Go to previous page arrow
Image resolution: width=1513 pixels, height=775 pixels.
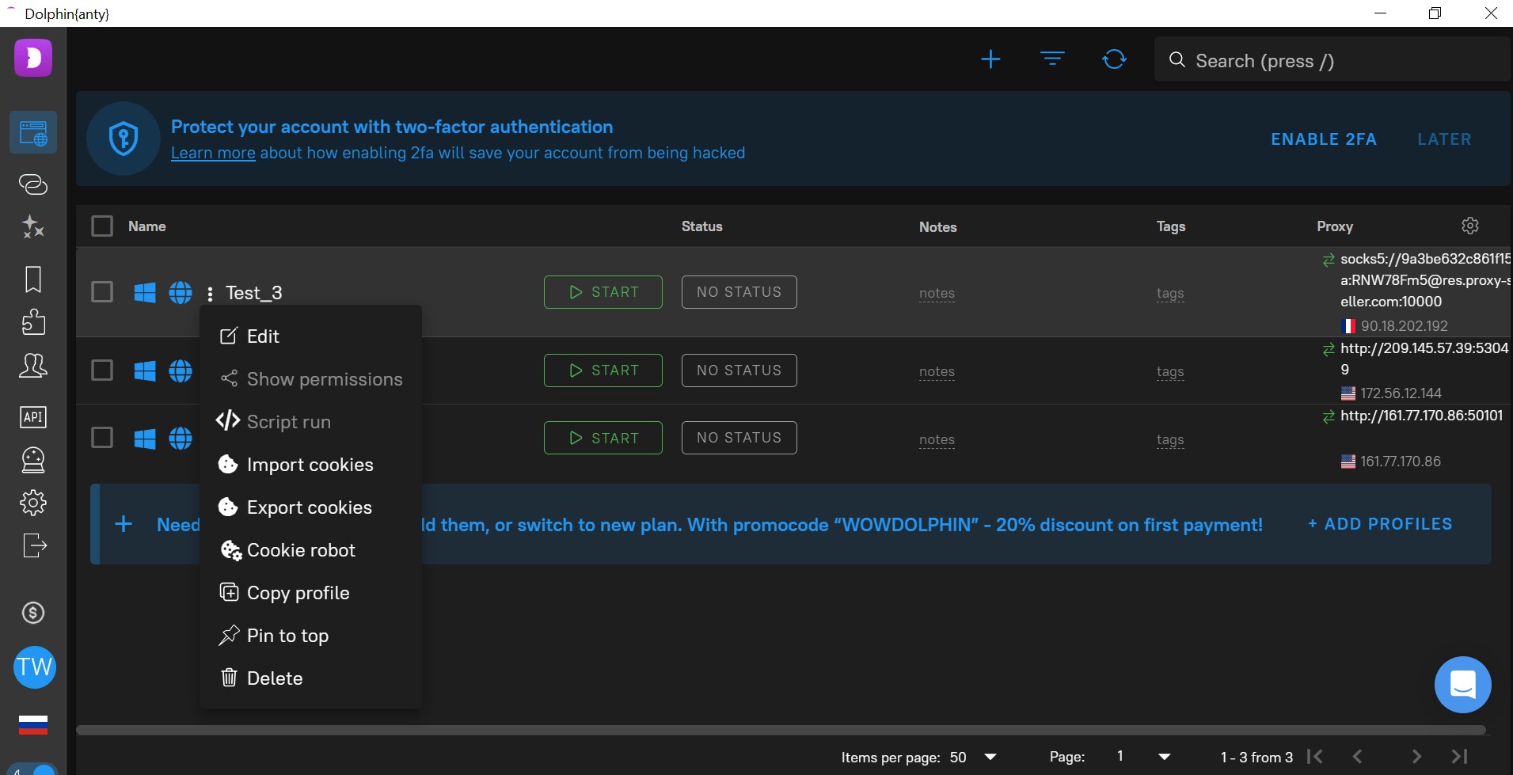click(x=1357, y=757)
